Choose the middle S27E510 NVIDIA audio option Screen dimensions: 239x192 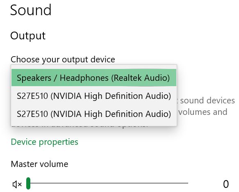[x=94, y=96]
